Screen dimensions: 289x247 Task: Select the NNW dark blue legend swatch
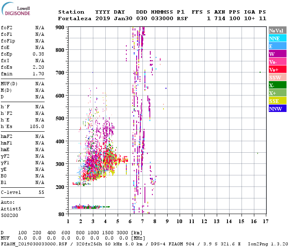pyautogui.click(x=277, y=108)
